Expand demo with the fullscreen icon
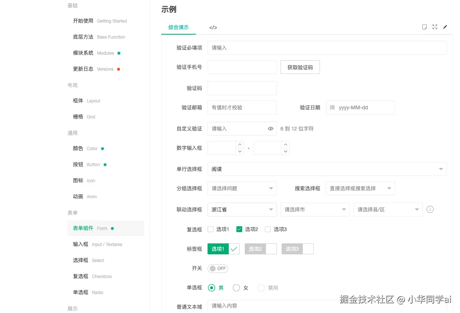The width and height of the screenshot is (460, 313). pos(435,27)
